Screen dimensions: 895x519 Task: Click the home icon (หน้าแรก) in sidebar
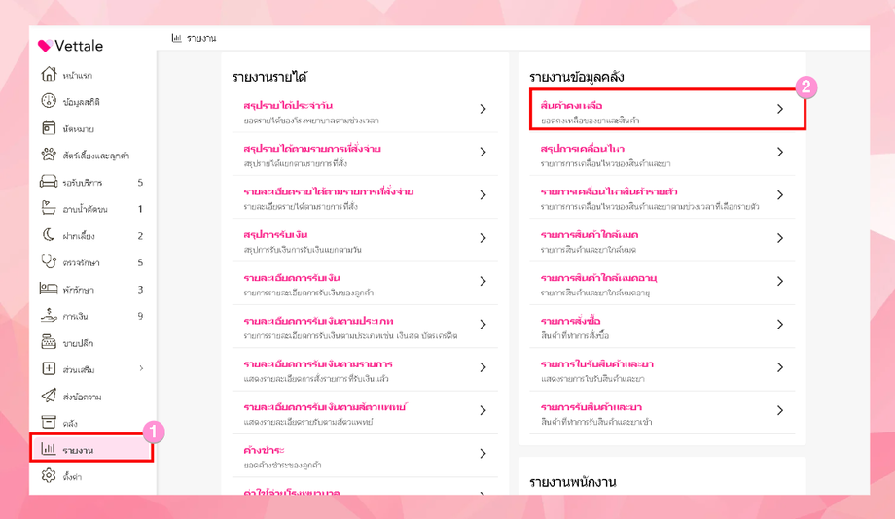pyautogui.click(x=49, y=75)
